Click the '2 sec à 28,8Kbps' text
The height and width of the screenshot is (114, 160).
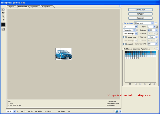[x=15, y=106]
